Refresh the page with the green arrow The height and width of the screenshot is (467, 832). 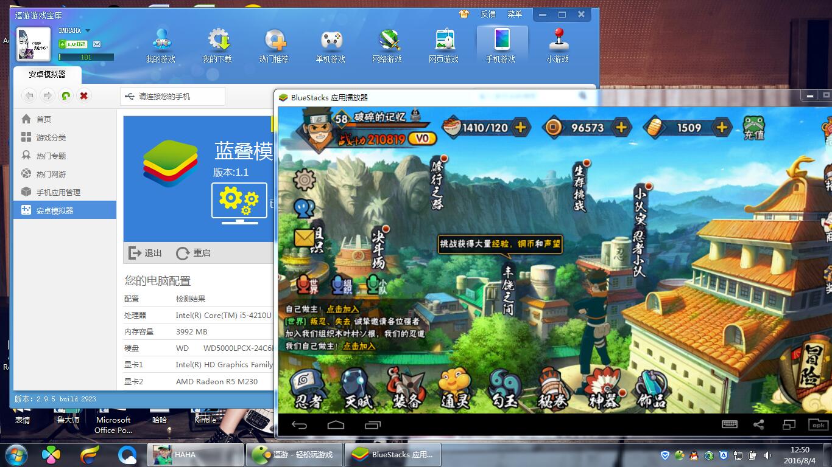66,95
